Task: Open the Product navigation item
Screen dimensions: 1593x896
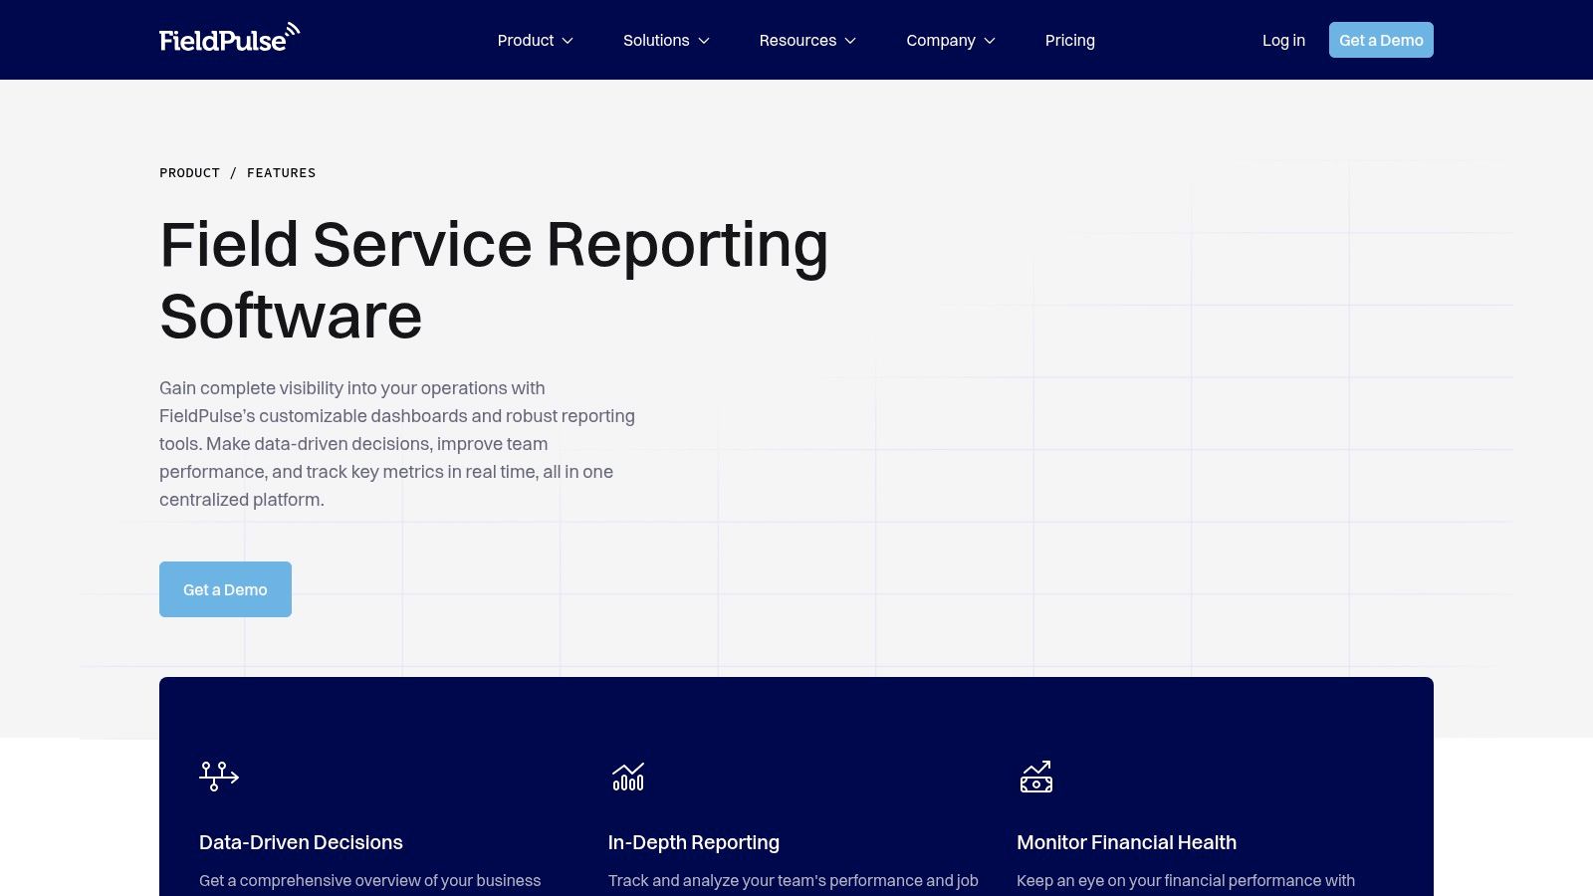Action: (x=536, y=40)
